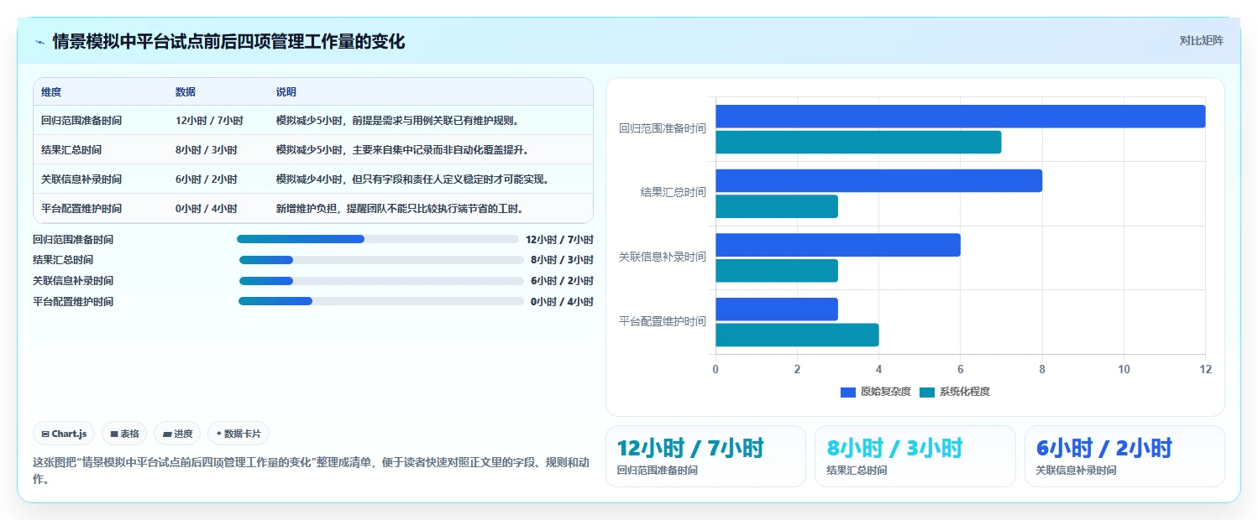Click the lightning icon beside the title

(40, 42)
